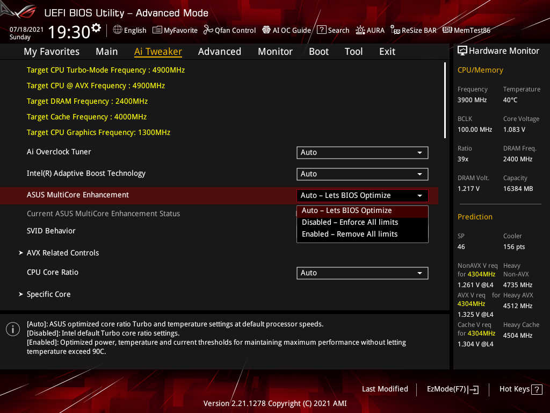Launch the AI OC Guide
550x413 pixels.
pos(286,30)
